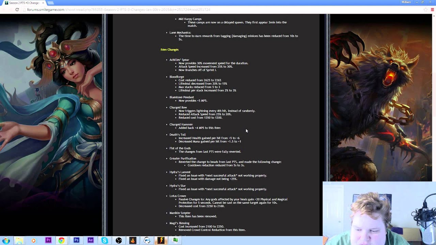
Task: Open Adobe Photoshop from the taskbar
Action: (76, 241)
